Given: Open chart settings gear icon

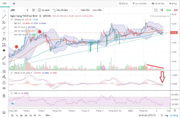Looking at the screenshot, I should [x=175, y=110].
